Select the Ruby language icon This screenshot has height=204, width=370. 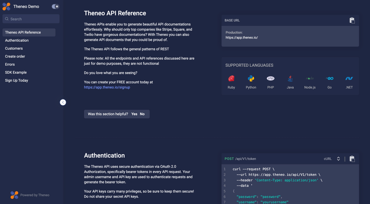231,79
